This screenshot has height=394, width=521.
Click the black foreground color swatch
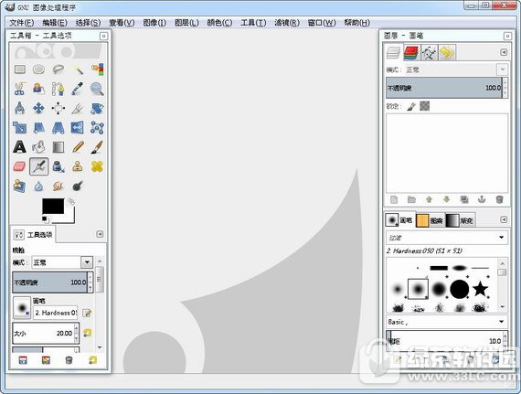[x=53, y=207]
